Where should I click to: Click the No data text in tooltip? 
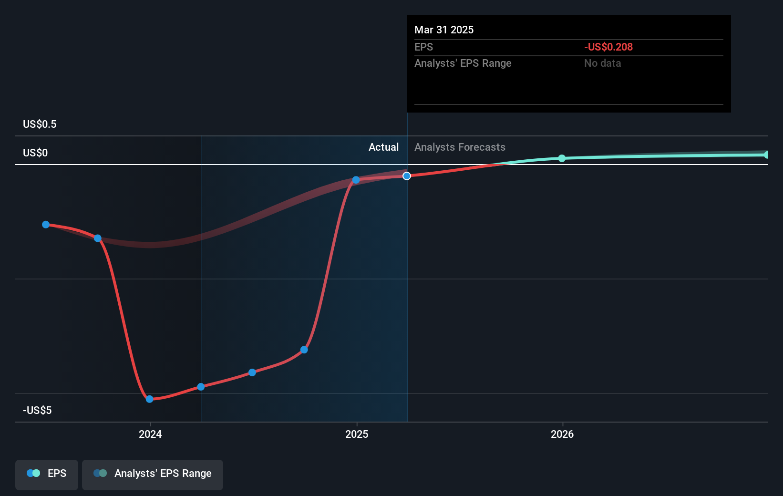pyautogui.click(x=603, y=63)
